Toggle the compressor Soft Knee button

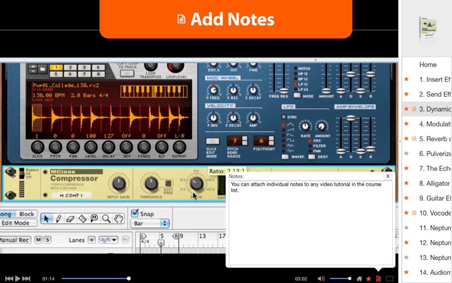(168, 183)
